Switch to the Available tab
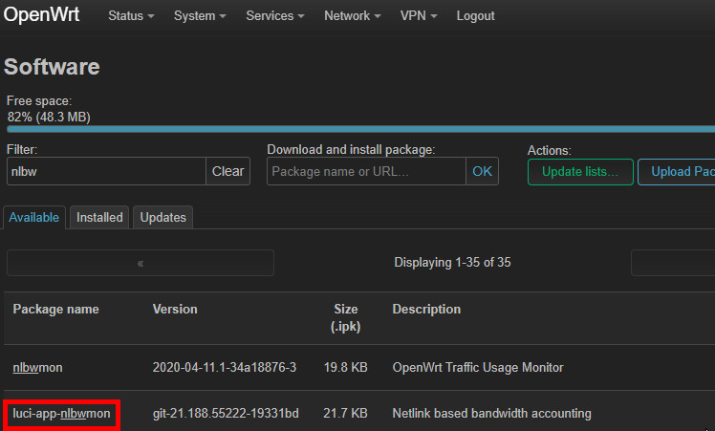715x431 pixels. (x=35, y=217)
